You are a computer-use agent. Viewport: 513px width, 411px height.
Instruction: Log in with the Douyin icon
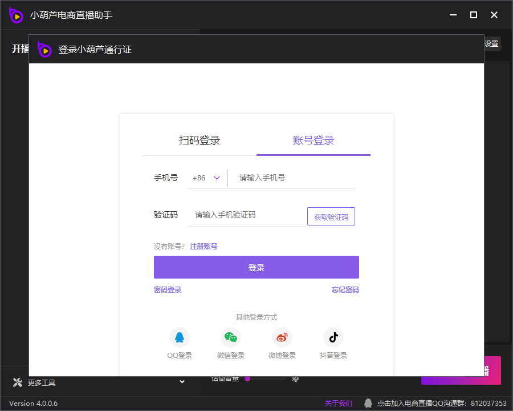point(333,337)
